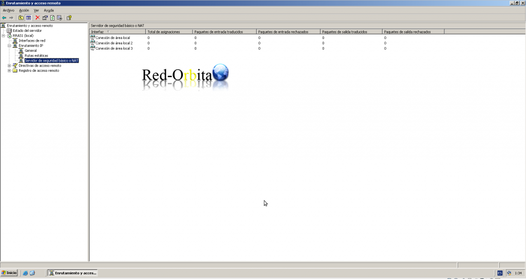Click the Export list toolbar icon

[60, 18]
